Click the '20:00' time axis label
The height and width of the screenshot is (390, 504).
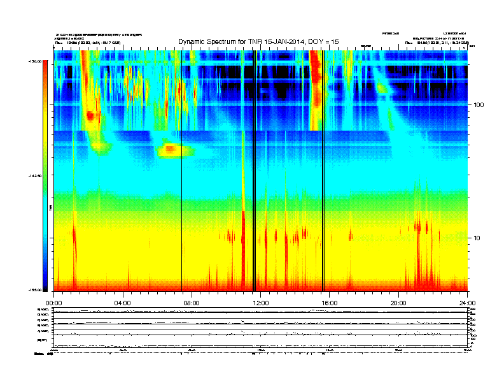[398, 303]
